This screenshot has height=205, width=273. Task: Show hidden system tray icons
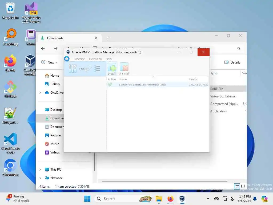(208, 199)
